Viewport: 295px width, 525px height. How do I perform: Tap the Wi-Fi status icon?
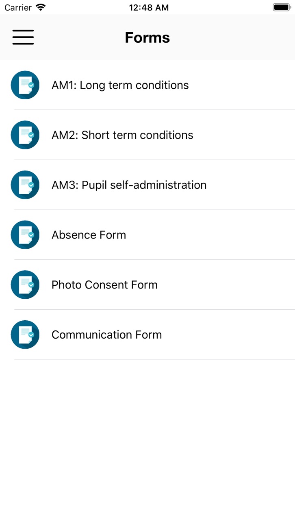point(41,7)
